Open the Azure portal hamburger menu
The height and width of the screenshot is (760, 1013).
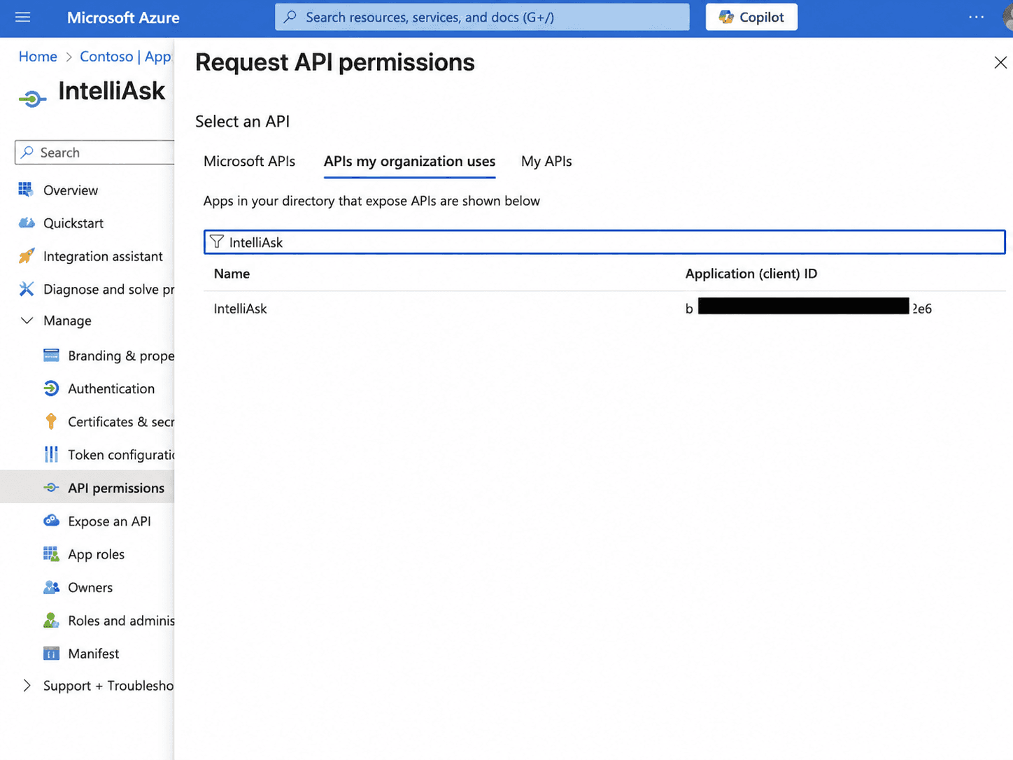click(23, 17)
